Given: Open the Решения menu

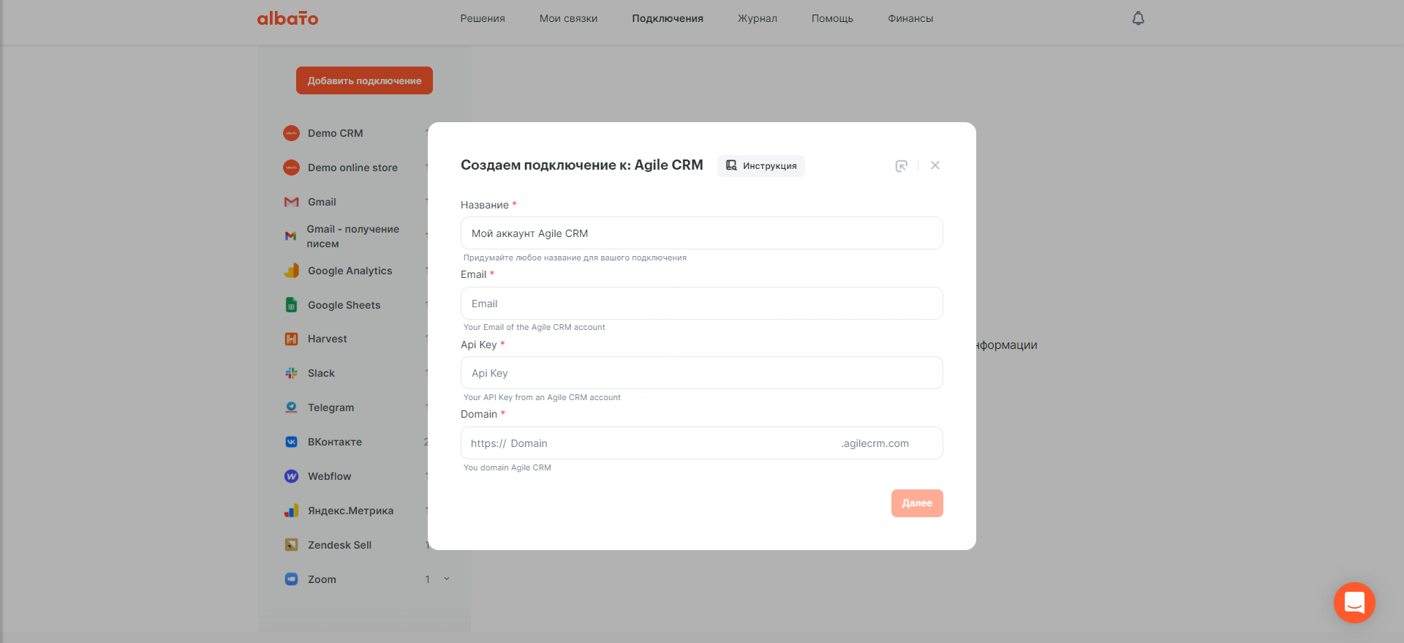Looking at the screenshot, I should click(483, 18).
